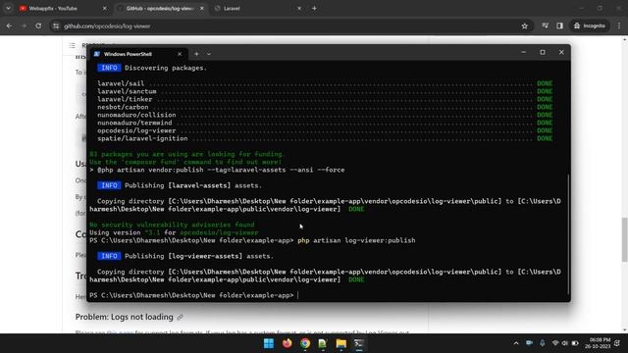Open the Incognito profile button

coord(590,26)
